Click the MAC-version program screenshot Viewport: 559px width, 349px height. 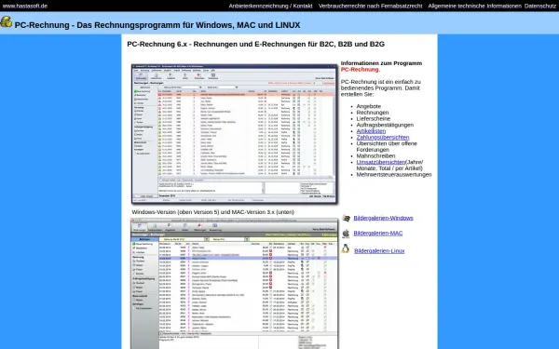pos(234,284)
